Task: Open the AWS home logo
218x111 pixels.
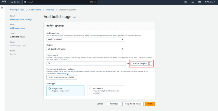Action: 4,2
